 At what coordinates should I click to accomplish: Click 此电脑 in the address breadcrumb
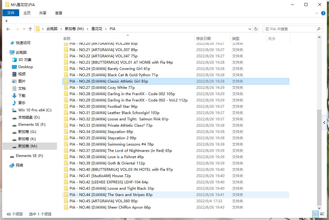tap(52, 29)
